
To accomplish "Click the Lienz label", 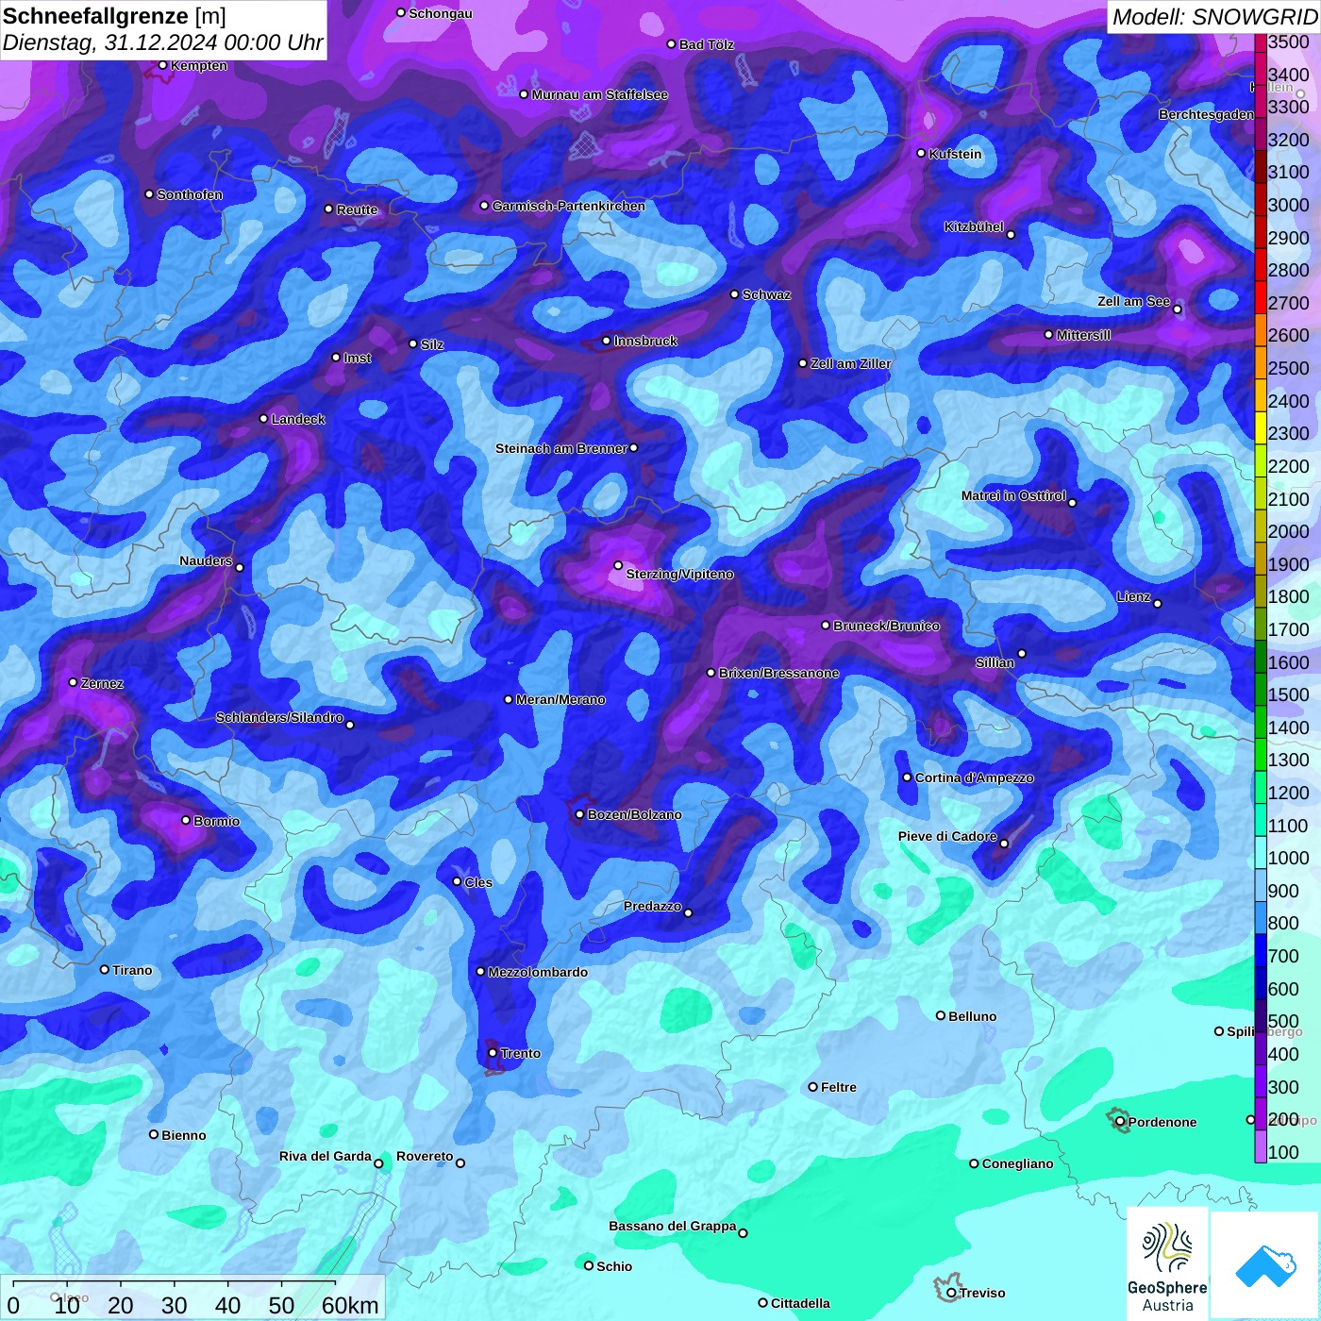I will 1133,596.
